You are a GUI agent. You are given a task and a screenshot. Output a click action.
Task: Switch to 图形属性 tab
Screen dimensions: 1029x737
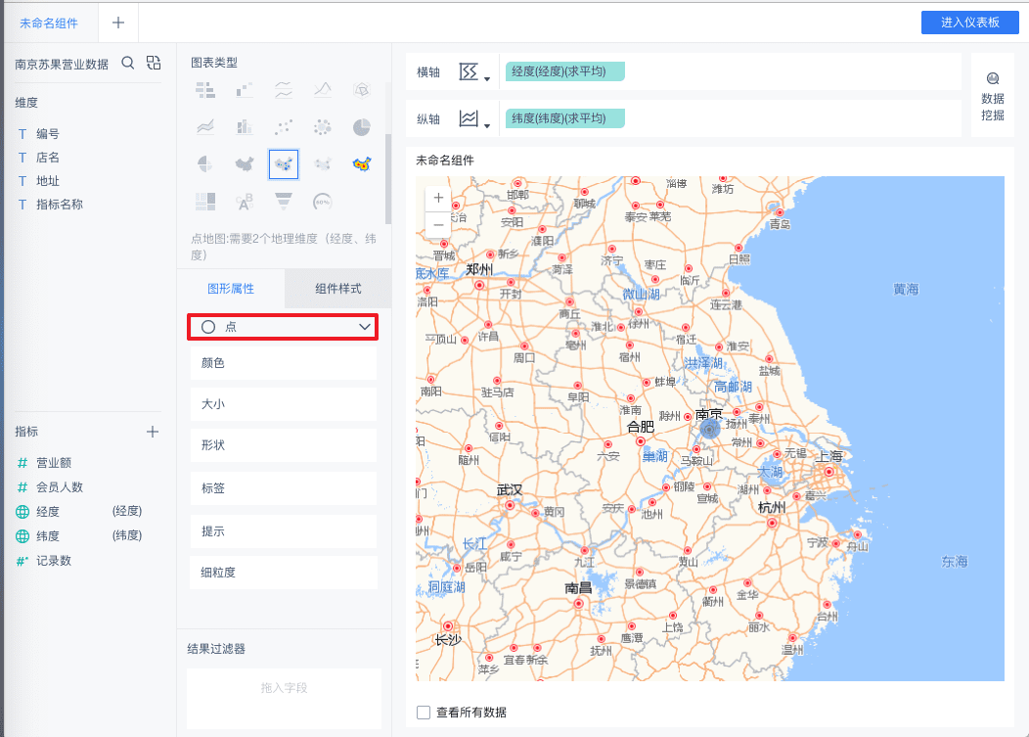click(230, 289)
